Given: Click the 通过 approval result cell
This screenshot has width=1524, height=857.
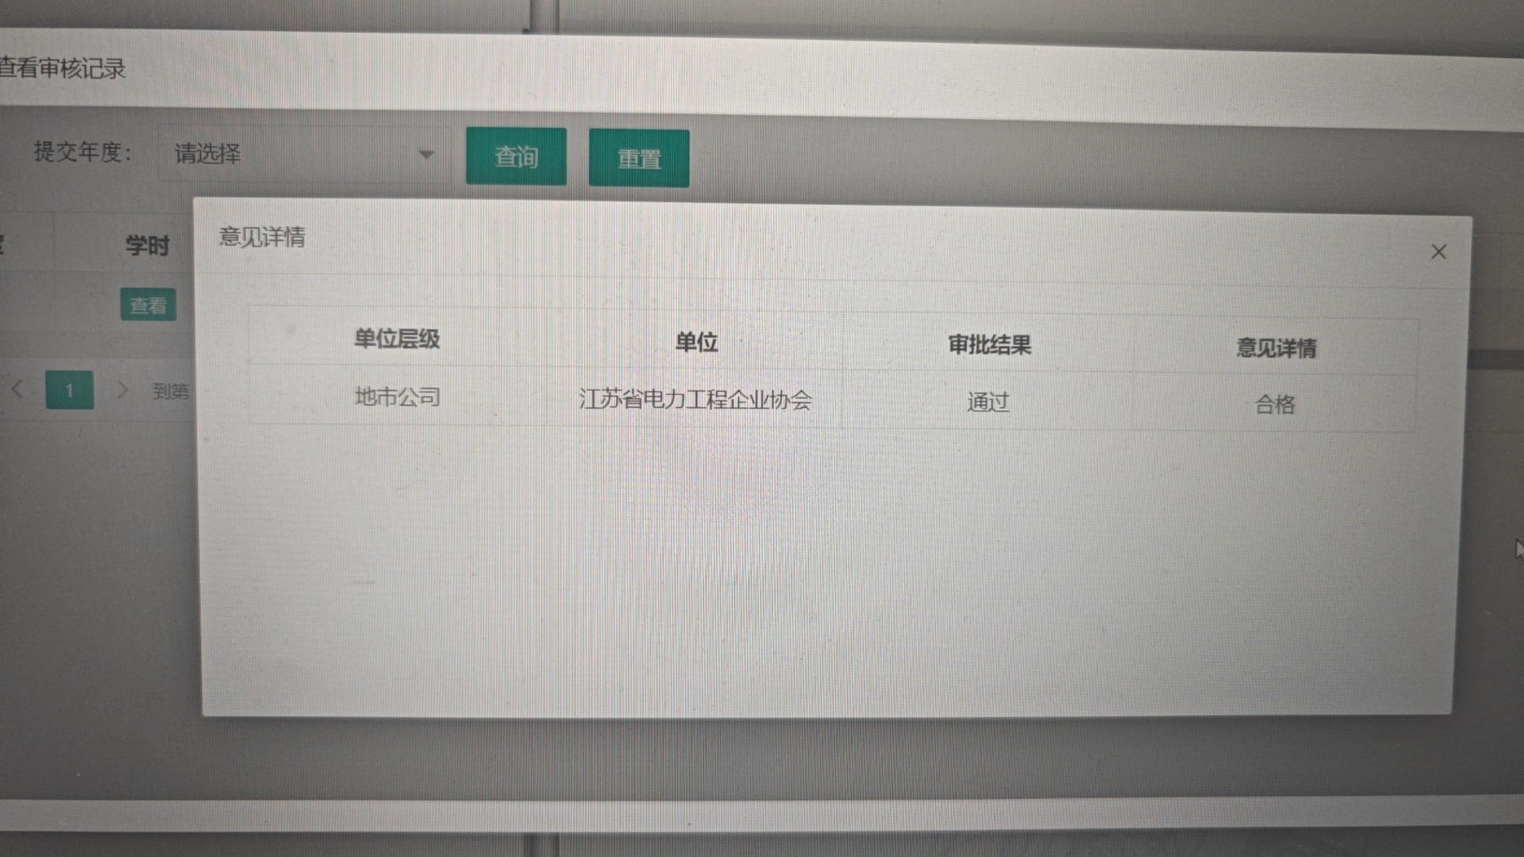Looking at the screenshot, I should [x=987, y=402].
